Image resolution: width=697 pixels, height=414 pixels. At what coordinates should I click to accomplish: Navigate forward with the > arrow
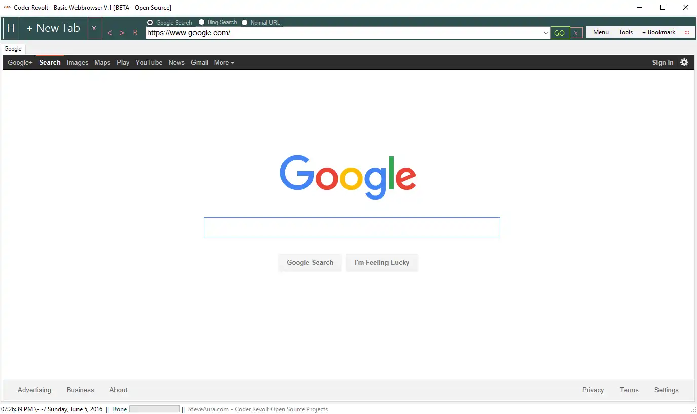pos(122,33)
